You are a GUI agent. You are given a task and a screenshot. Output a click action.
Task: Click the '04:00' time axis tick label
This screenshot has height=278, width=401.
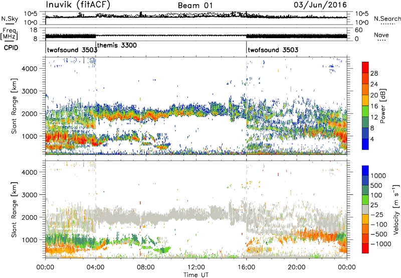click(95, 267)
